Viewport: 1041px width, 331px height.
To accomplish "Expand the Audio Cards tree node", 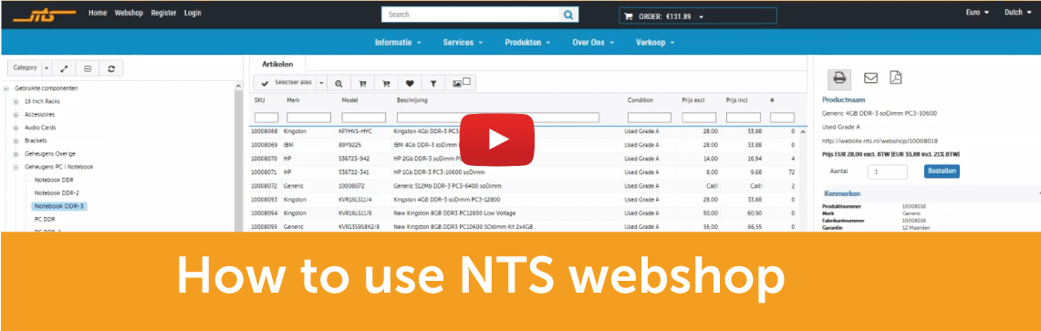I will pyautogui.click(x=16, y=128).
